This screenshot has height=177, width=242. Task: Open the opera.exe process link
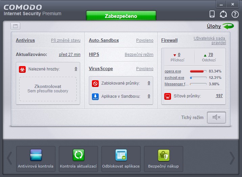(173, 71)
